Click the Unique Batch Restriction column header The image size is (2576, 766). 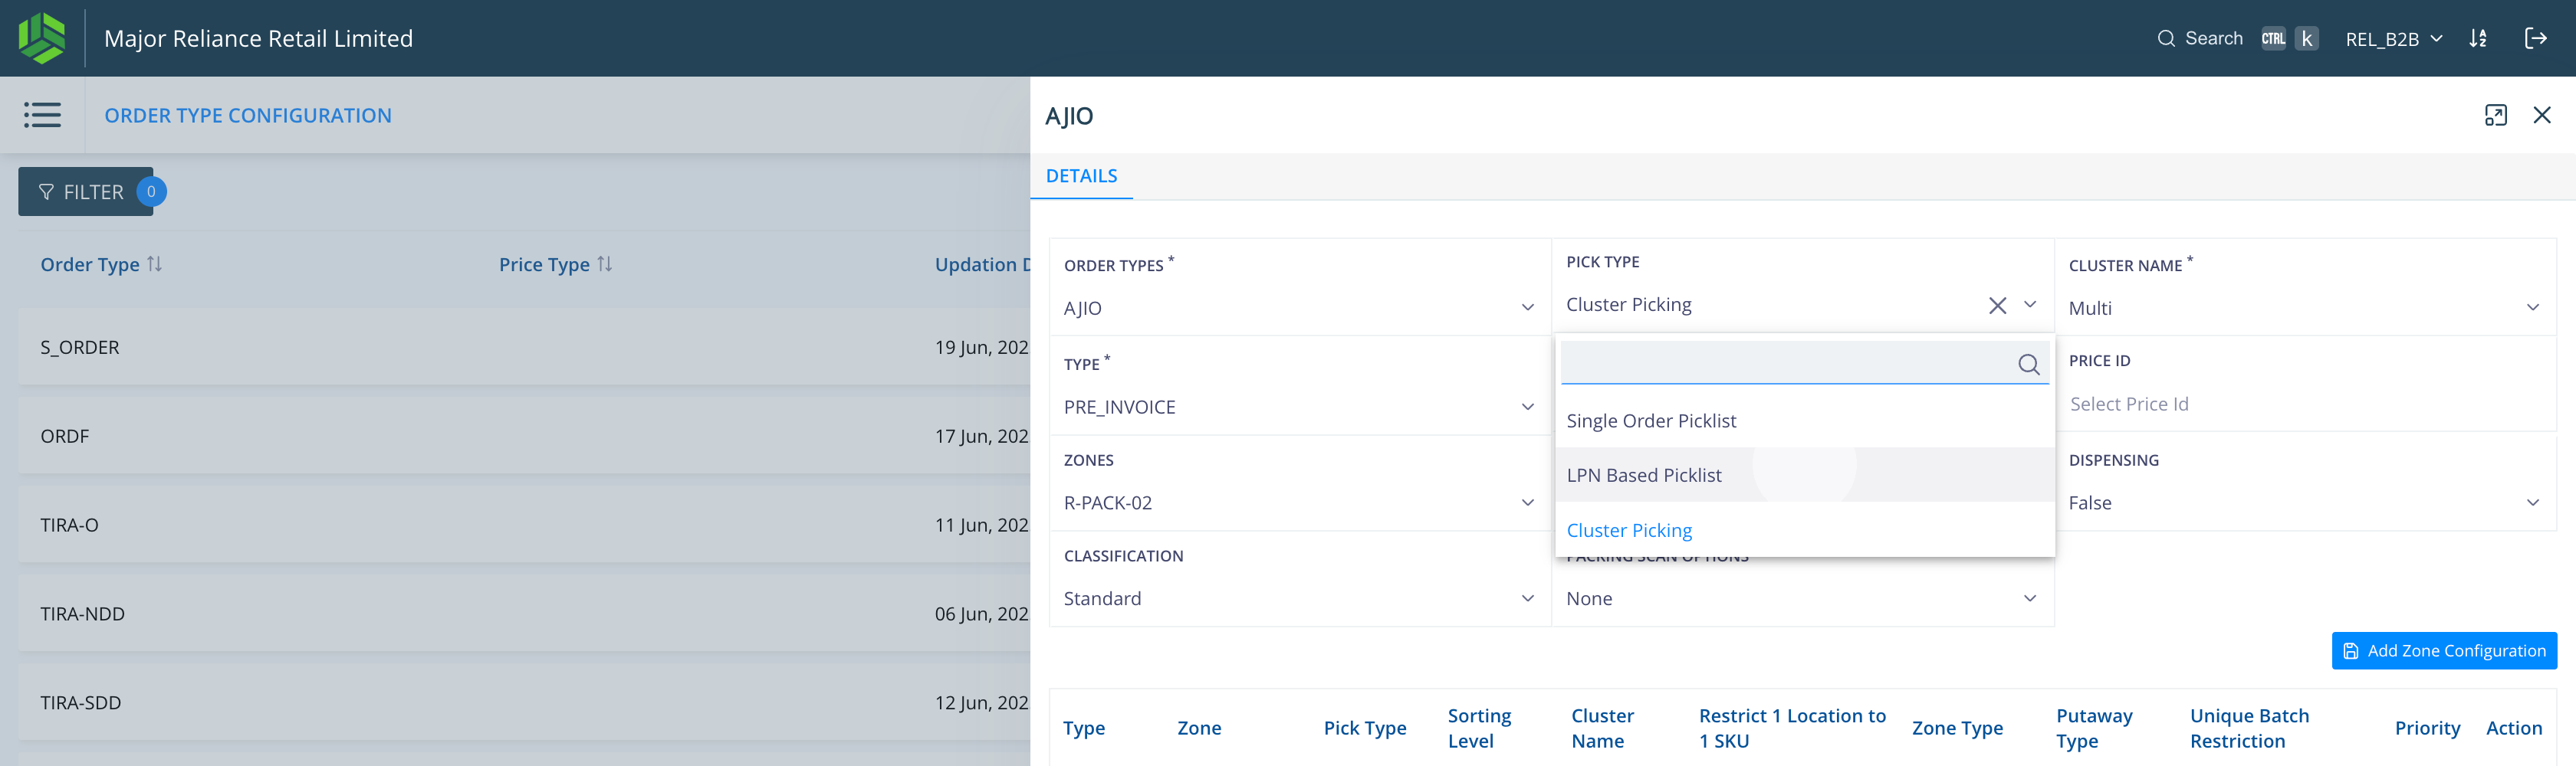tap(2249, 728)
